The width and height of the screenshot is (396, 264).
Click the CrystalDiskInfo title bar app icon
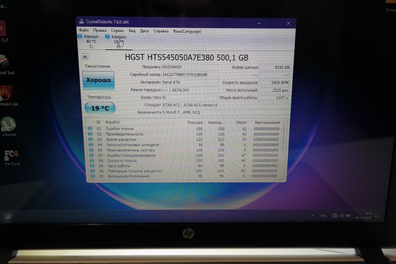[81, 21]
